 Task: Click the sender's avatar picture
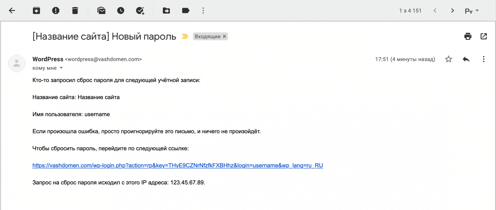coord(16,63)
